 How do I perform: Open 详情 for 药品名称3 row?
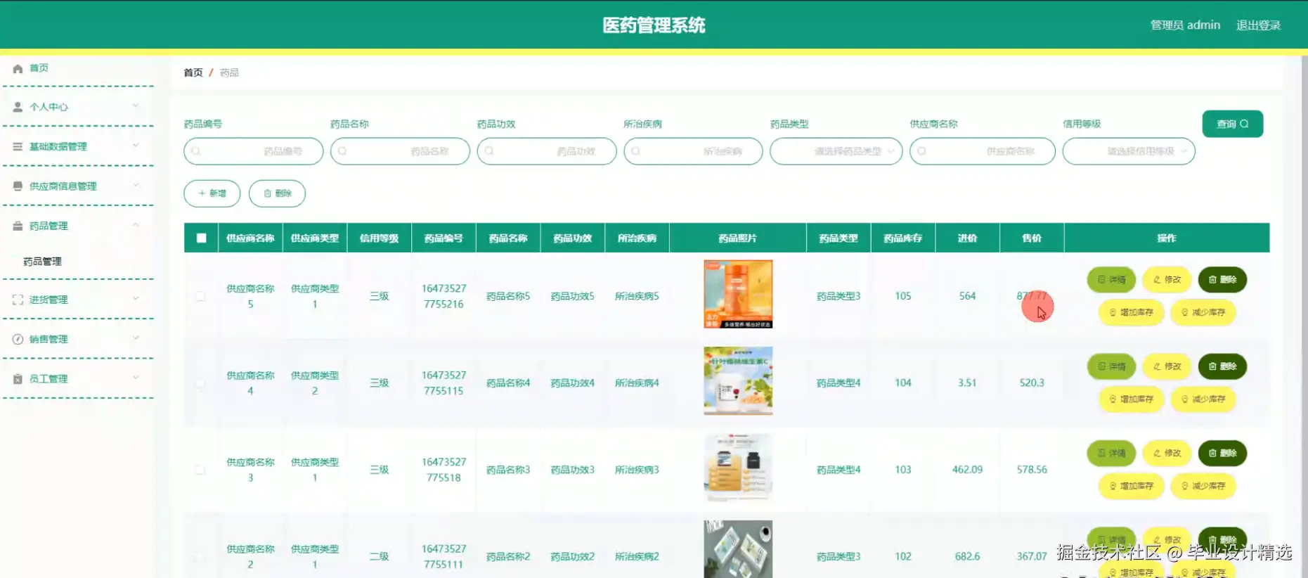[x=1111, y=454]
